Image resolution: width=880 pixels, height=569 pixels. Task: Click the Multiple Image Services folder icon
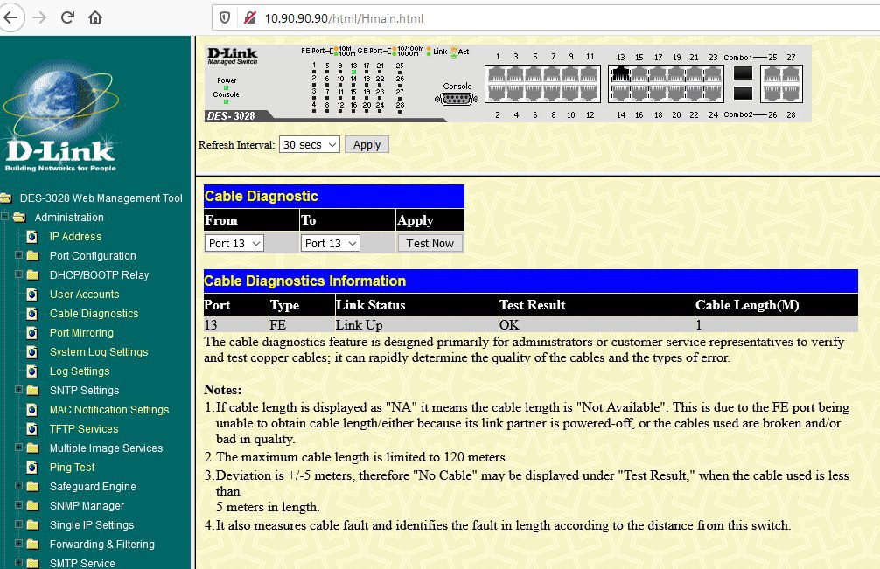pos(33,448)
